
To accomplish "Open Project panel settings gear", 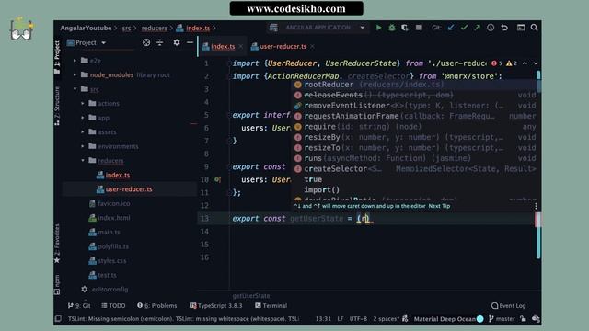I will click(177, 42).
